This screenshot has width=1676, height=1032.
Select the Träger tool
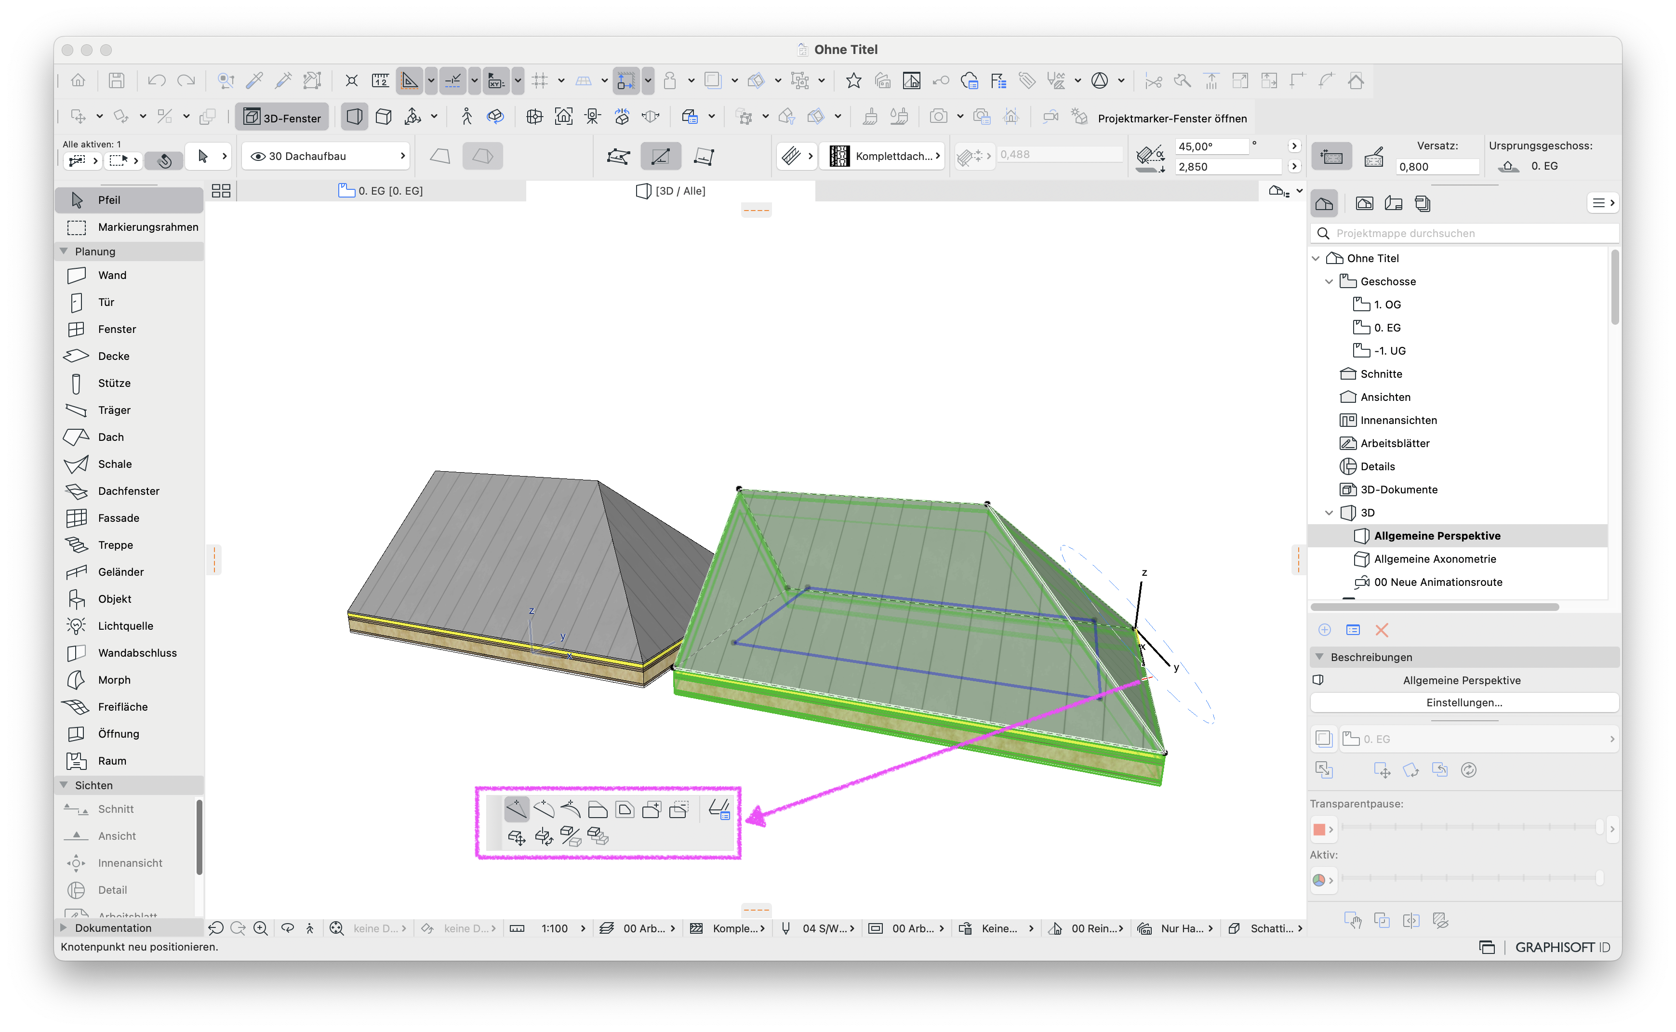click(x=128, y=410)
